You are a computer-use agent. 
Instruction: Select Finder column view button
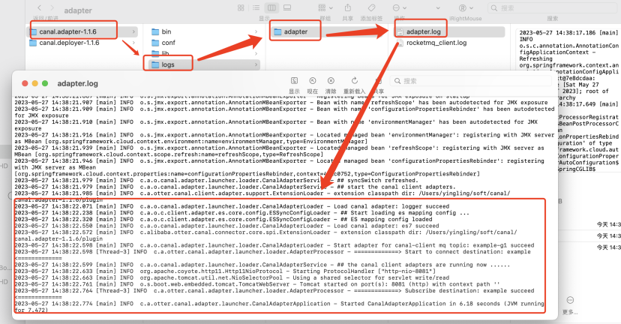point(271,7)
